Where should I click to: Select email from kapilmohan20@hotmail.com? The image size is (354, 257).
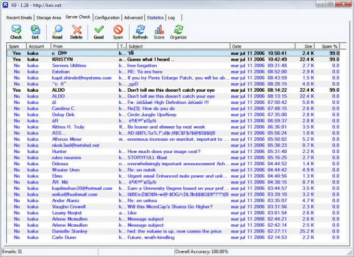coord(173,188)
